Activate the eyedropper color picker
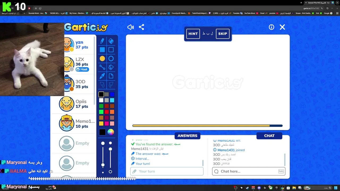This screenshot has width=340, height=191. [102, 76]
